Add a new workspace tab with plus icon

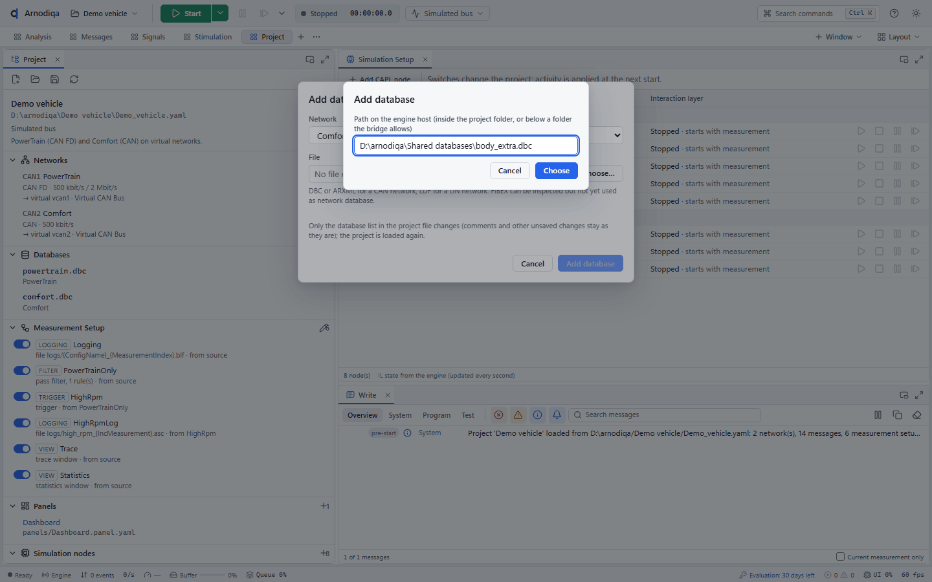[301, 37]
